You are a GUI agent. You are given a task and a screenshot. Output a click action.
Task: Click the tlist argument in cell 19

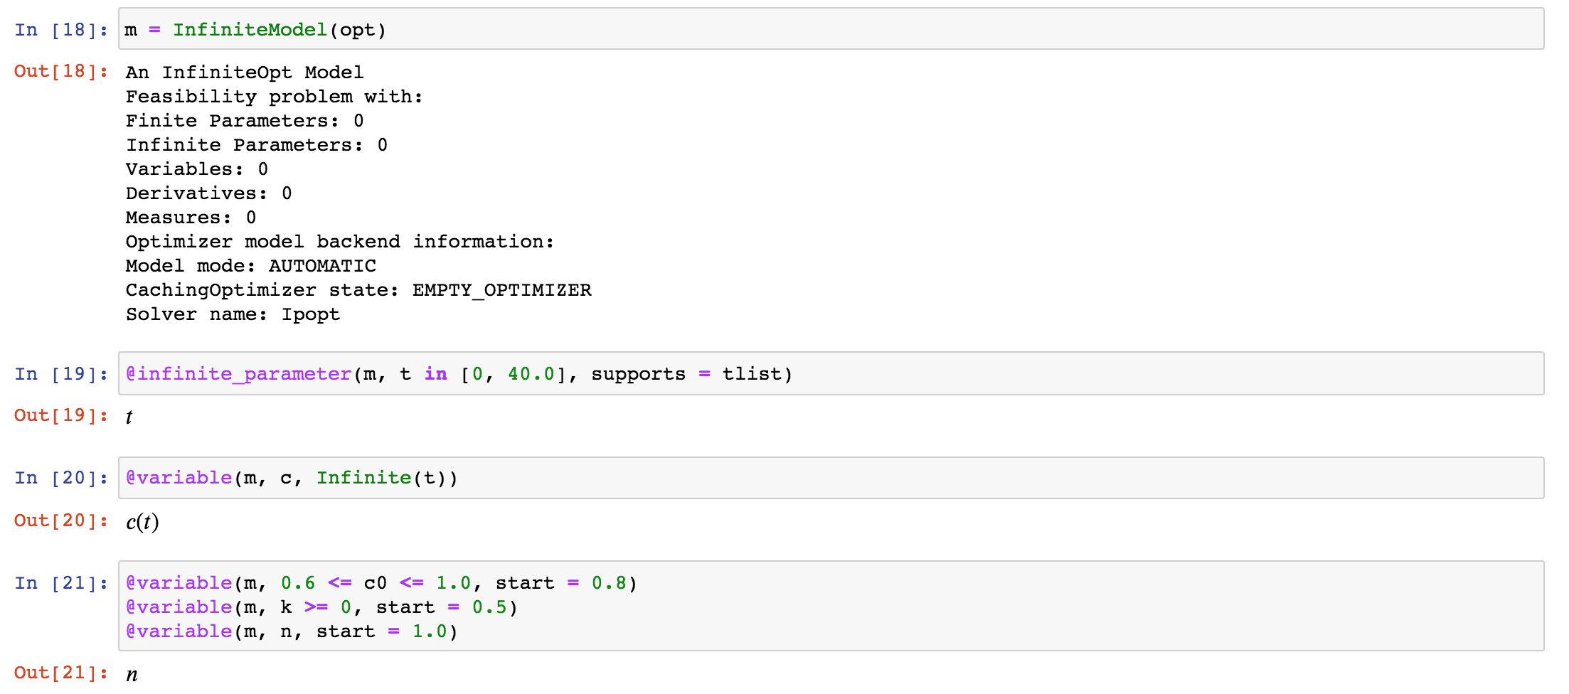pos(752,374)
